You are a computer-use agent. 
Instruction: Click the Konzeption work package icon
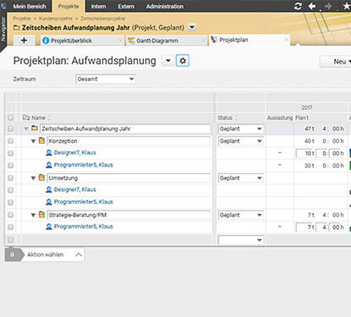[42, 141]
